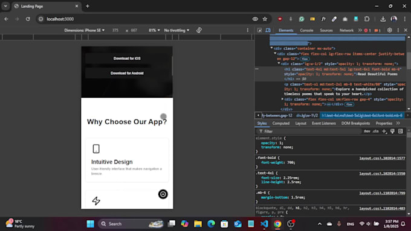411x231 pixels.
Task: Open Chrome profile avatar
Action: coord(393,19)
